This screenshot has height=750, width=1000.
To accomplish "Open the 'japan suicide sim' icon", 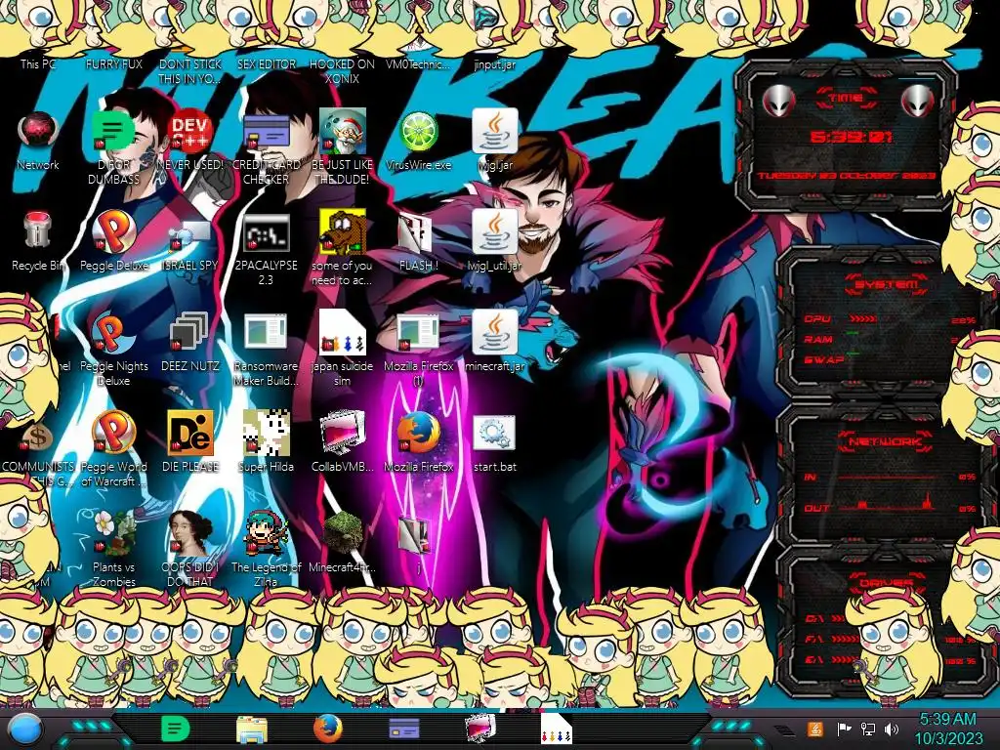I will 342,333.
